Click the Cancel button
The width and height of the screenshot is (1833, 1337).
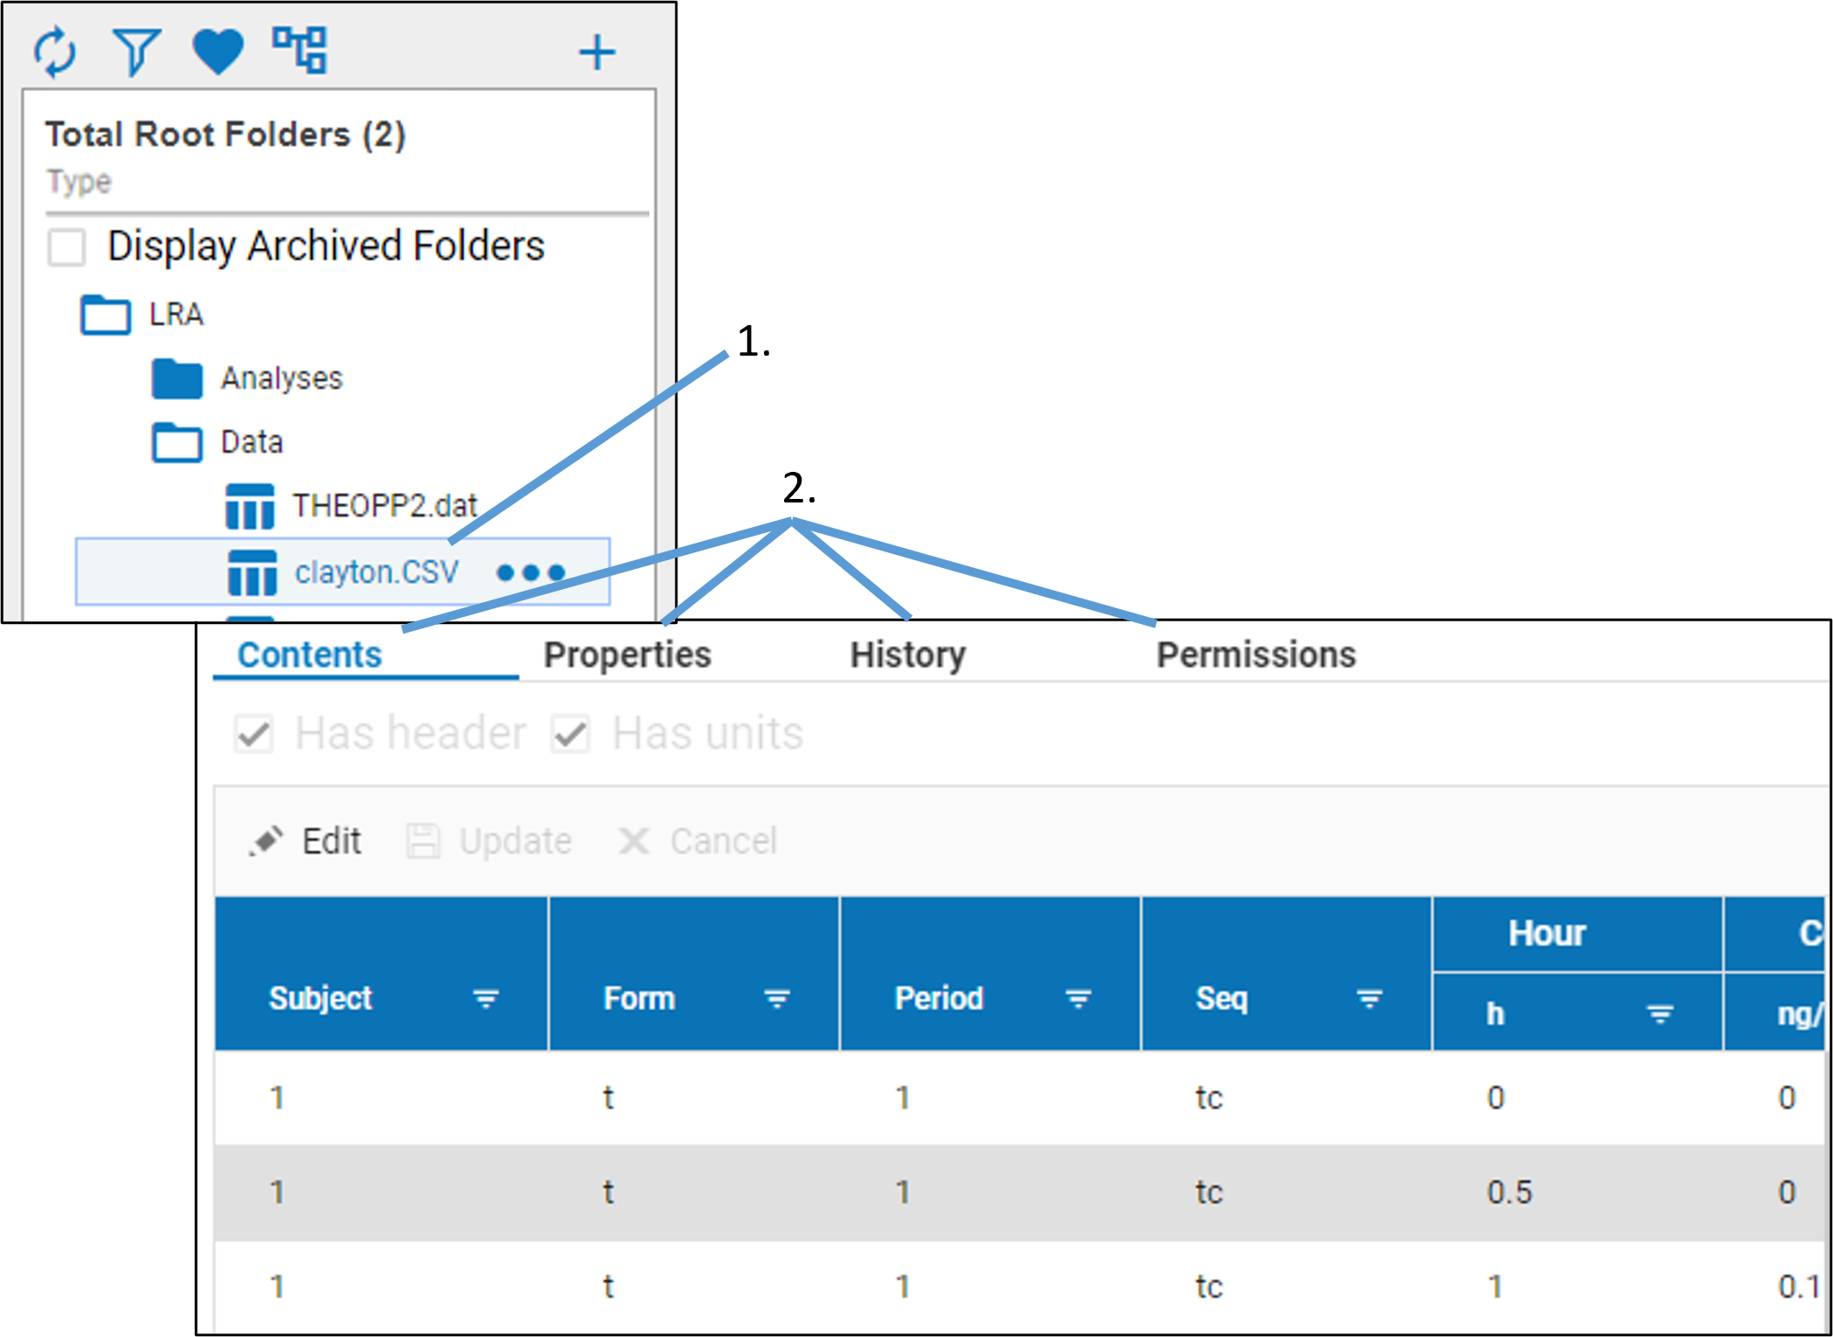coord(698,841)
